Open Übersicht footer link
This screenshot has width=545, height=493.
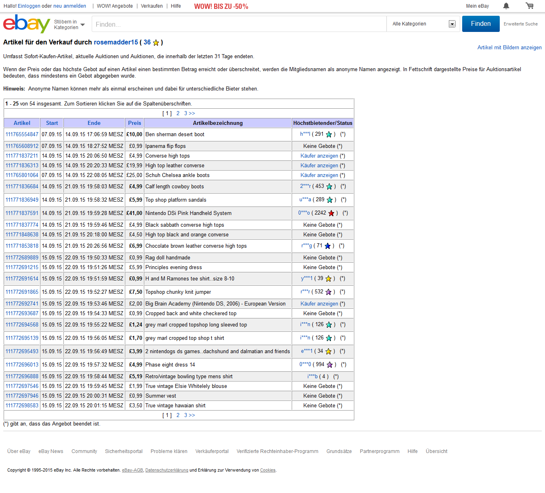[436, 451]
